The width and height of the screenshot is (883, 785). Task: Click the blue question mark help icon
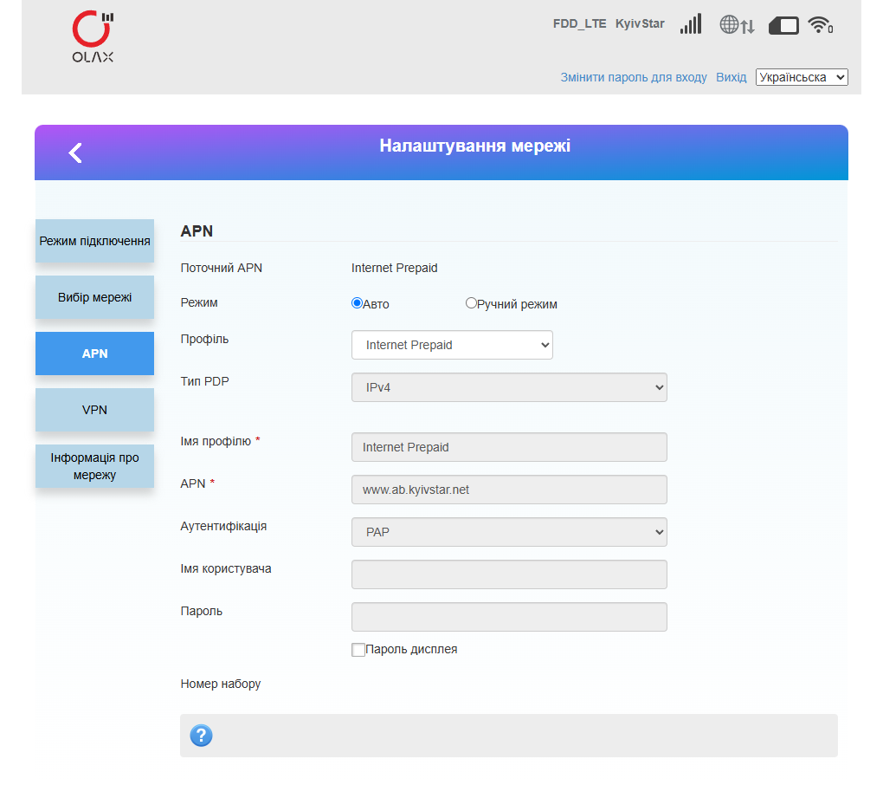tap(201, 736)
